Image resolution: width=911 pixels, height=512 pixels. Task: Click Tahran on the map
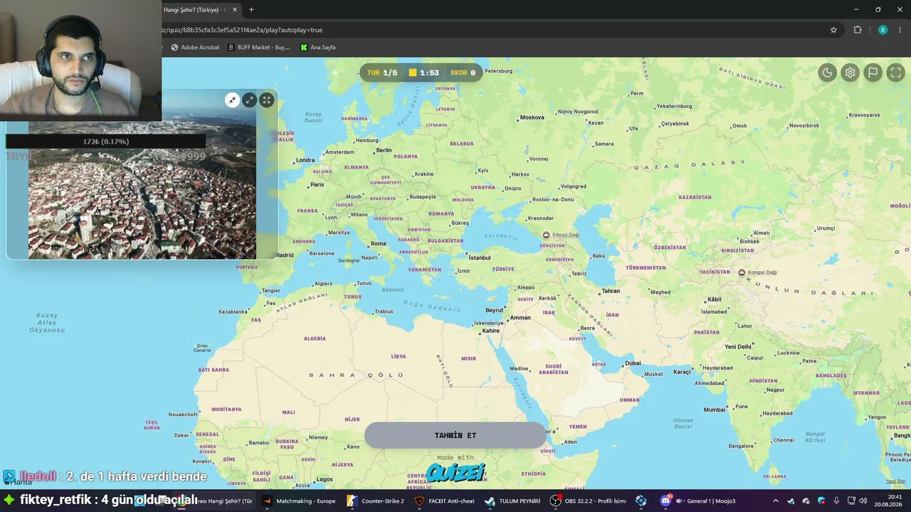click(x=611, y=291)
